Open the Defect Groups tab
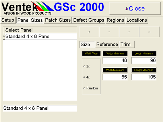The image size is (163, 122). click(89, 20)
